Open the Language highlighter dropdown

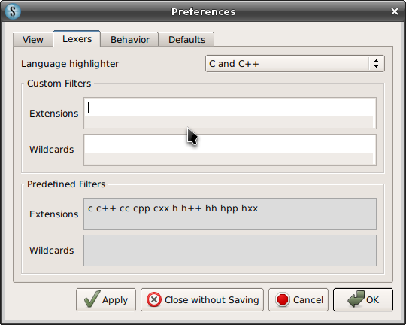[295, 64]
